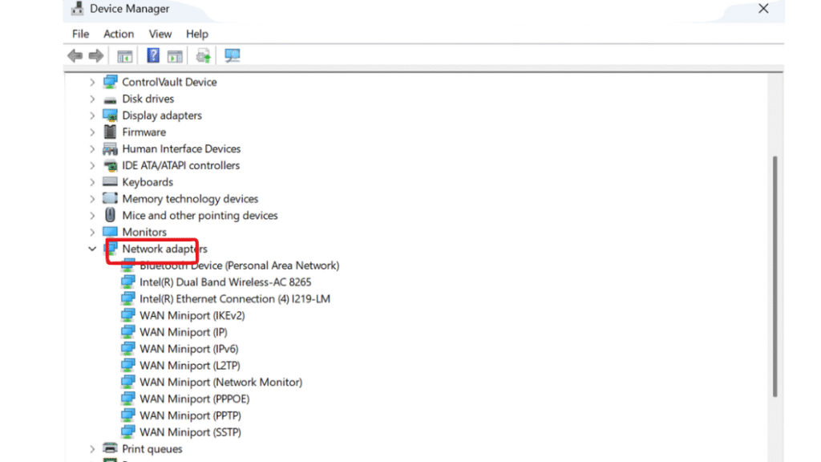Select the Firmware category label
This screenshot has height=462, width=821.
pos(144,132)
